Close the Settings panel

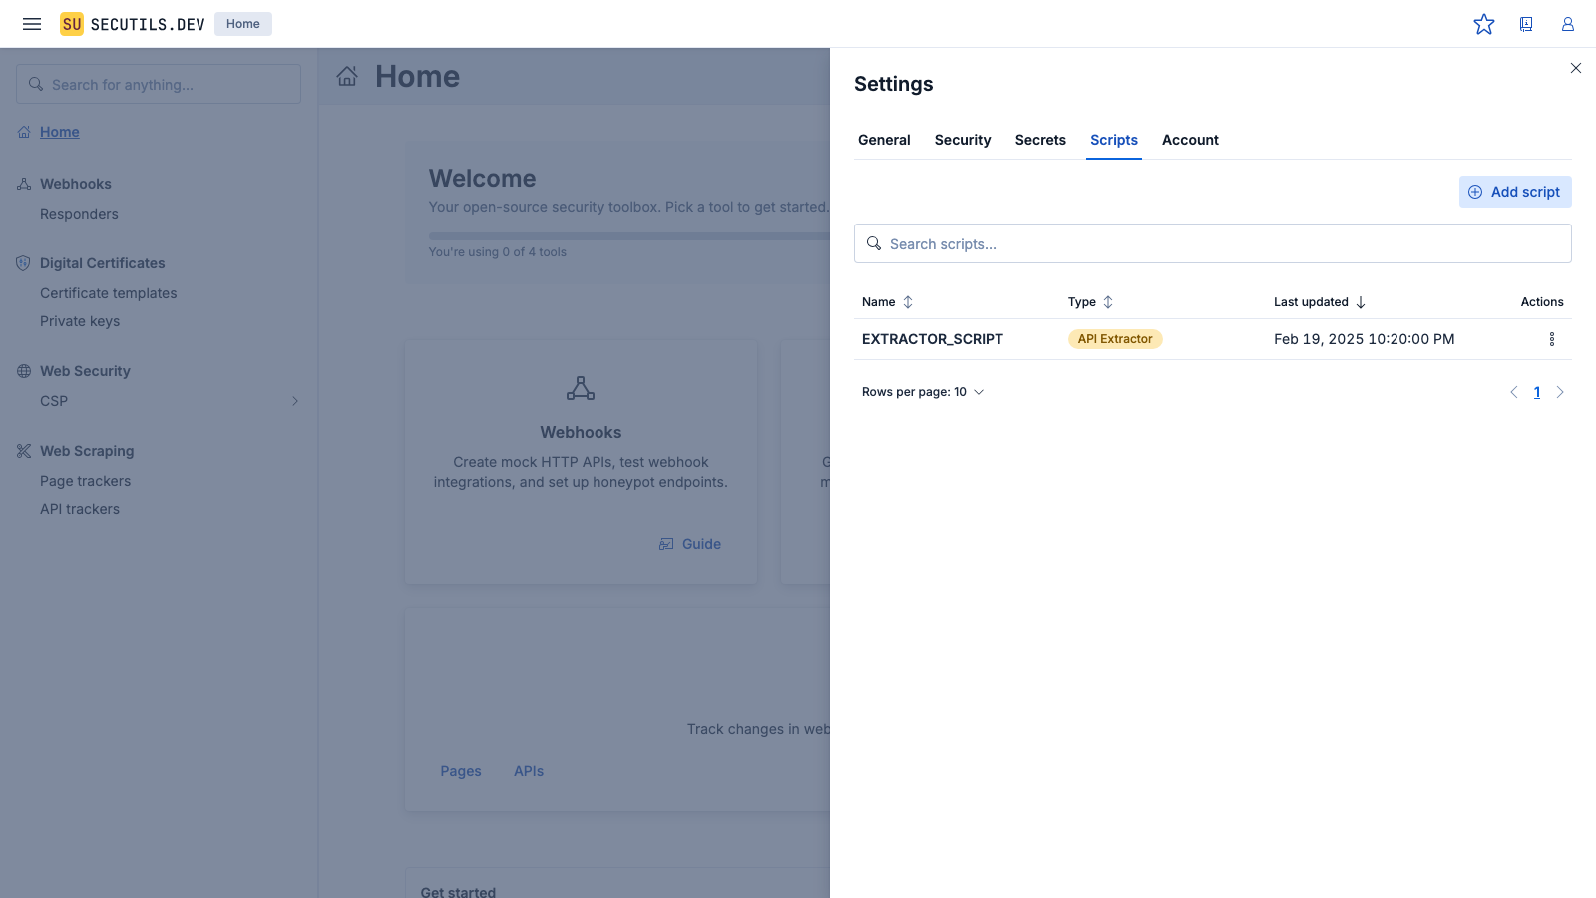1576,68
